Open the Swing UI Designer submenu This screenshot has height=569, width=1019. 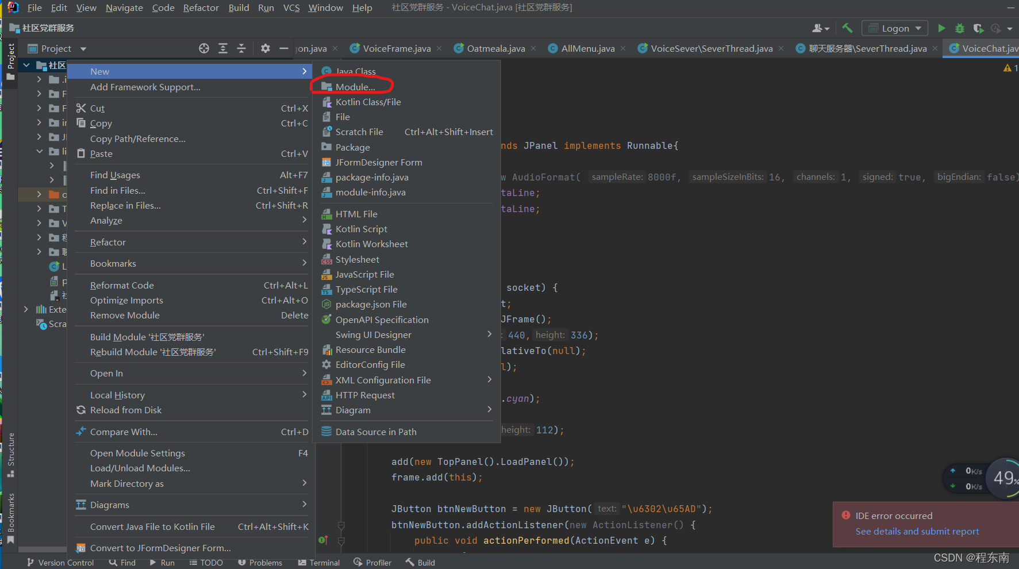pyautogui.click(x=406, y=335)
